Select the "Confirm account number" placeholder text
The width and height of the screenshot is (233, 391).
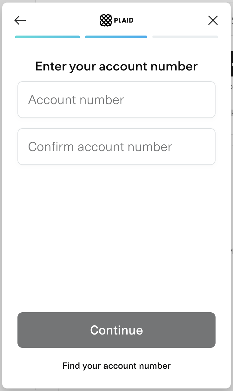click(x=100, y=147)
